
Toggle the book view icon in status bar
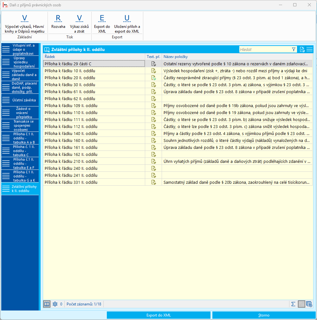pyautogui.click(x=47, y=304)
